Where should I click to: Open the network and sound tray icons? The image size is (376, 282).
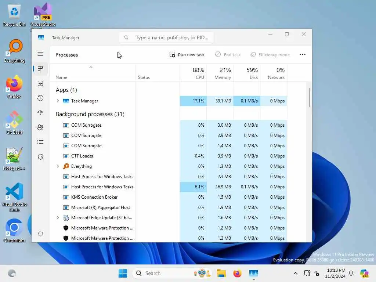(311, 273)
